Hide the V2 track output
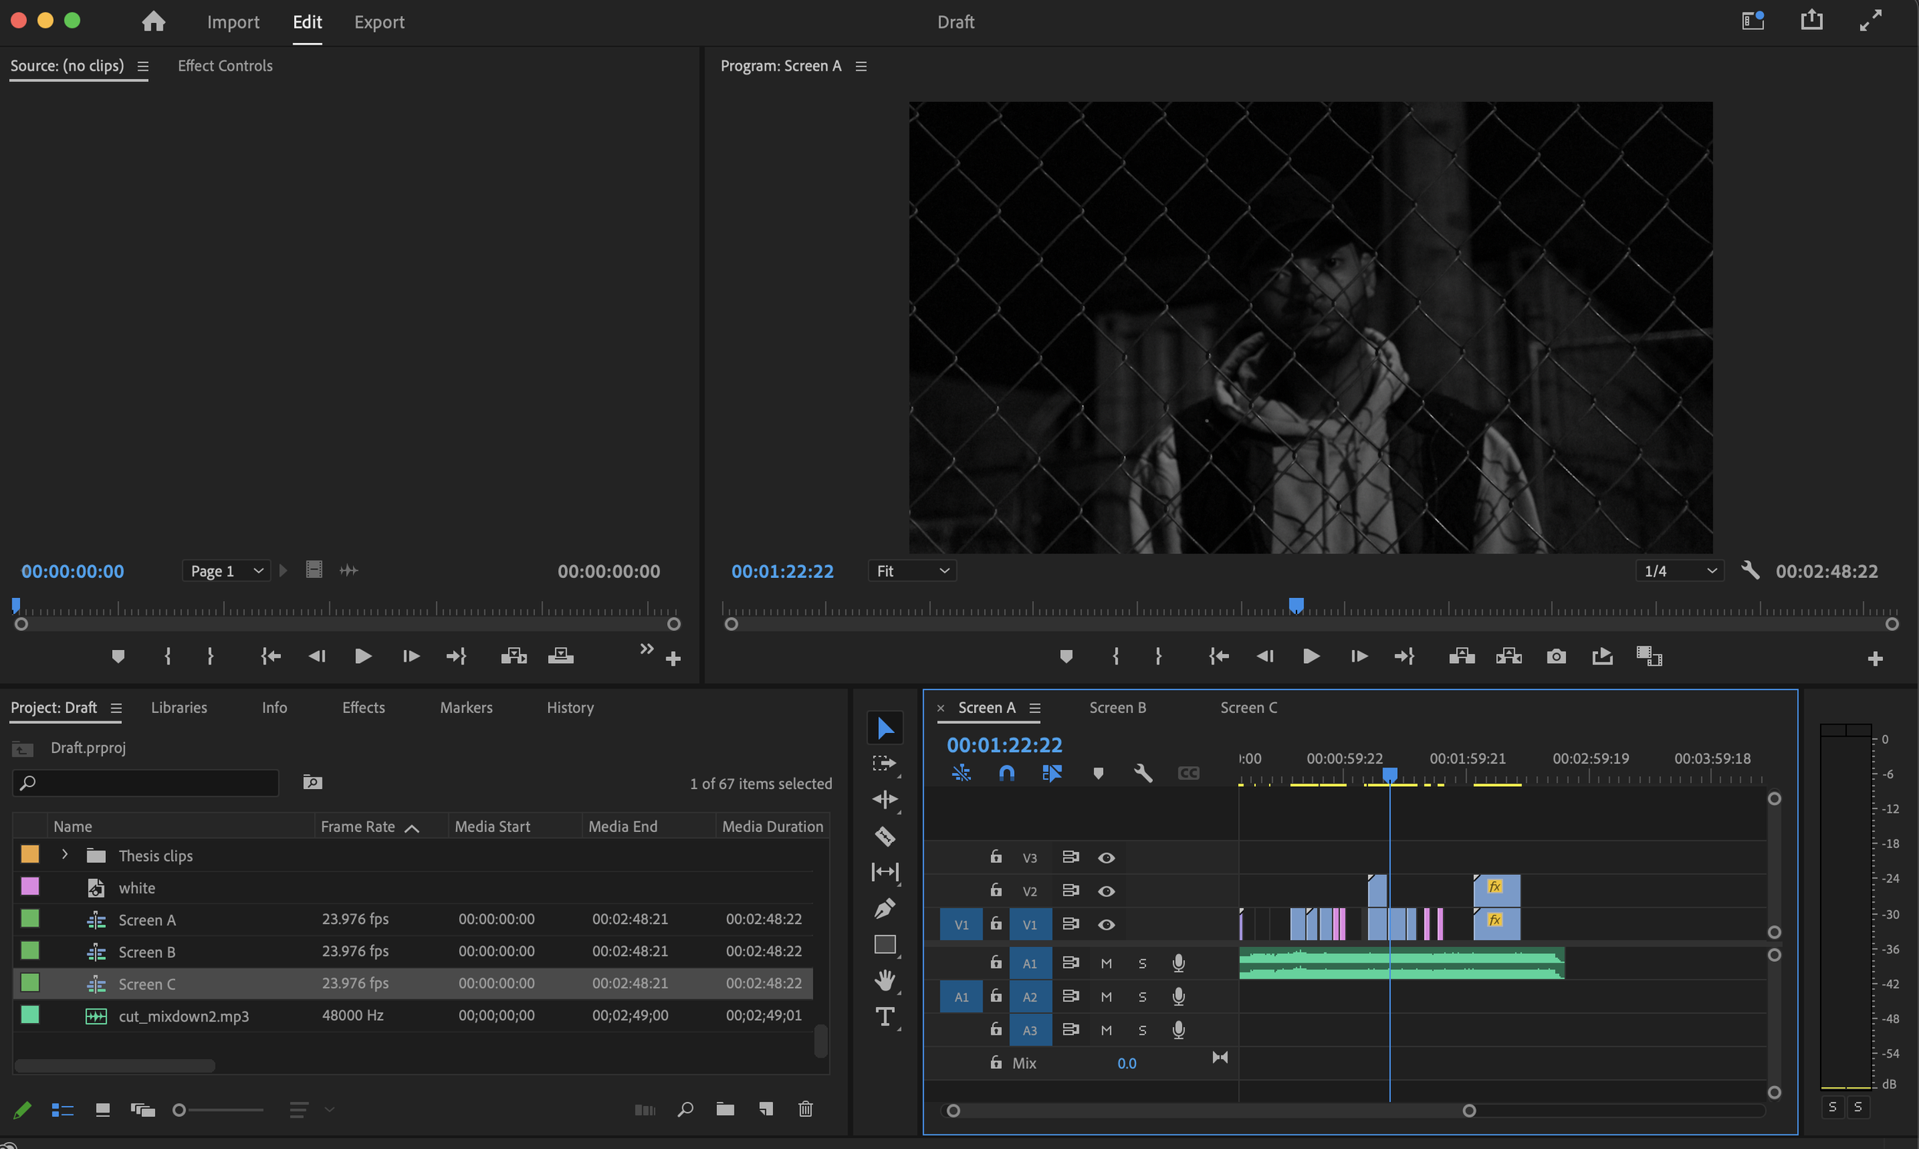The image size is (1919, 1149). point(1106,891)
